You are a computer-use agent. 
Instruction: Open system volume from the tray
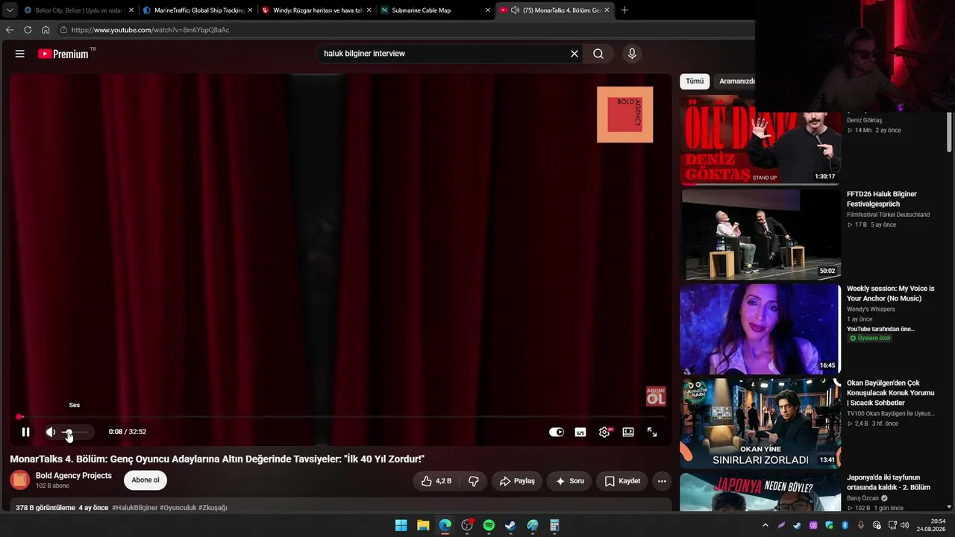(905, 525)
